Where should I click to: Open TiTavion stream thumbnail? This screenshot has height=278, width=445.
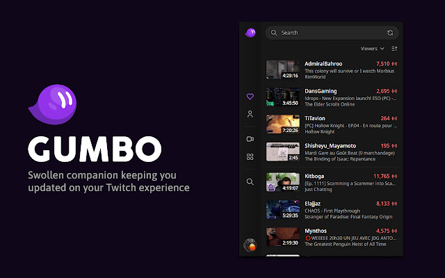283,124
